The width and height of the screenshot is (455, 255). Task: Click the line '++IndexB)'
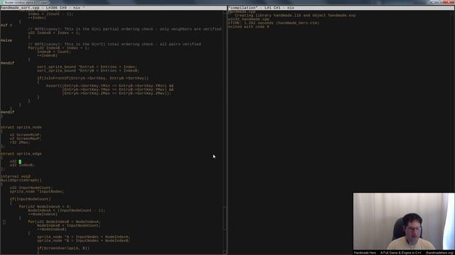tap(47, 55)
